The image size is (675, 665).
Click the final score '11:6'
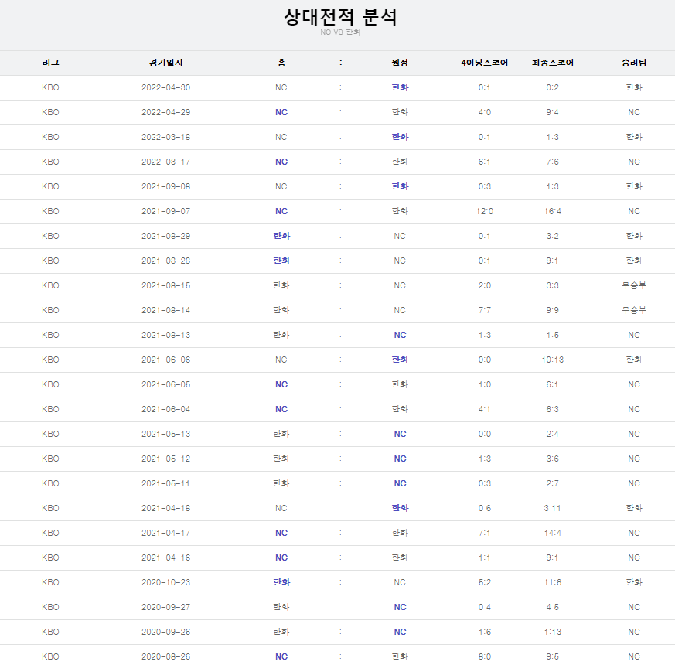point(552,582)
